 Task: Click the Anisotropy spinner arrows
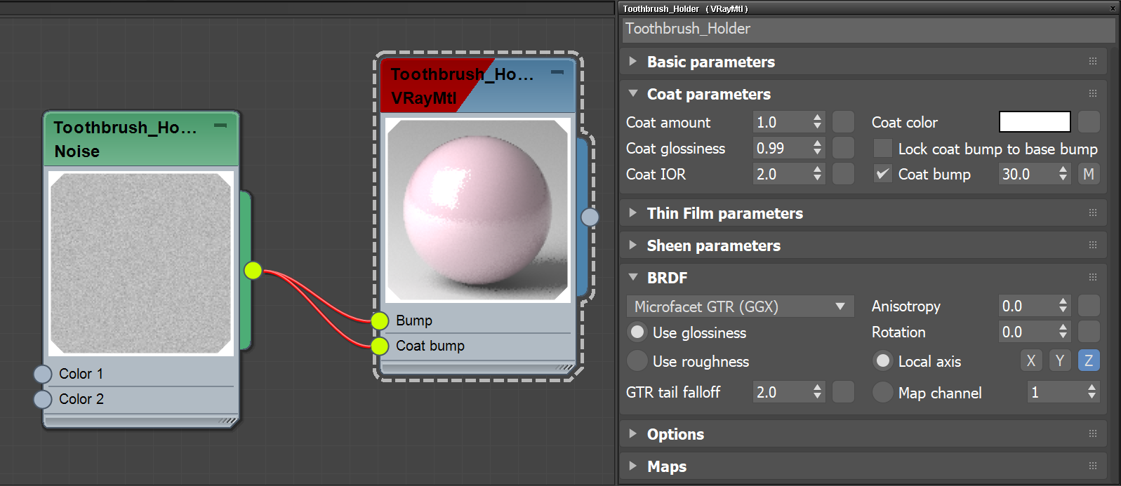(1063, 306)
